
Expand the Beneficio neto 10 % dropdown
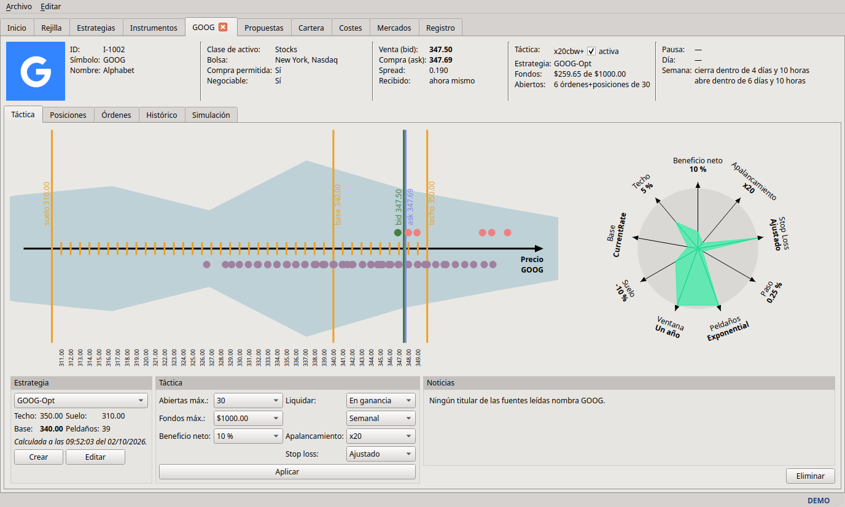tap(248, 436)
